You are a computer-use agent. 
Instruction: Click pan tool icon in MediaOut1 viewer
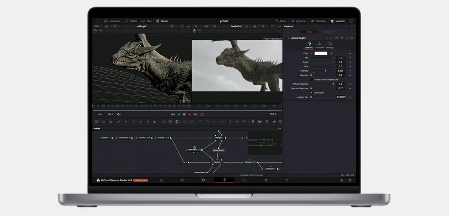(x=195, y=31)
